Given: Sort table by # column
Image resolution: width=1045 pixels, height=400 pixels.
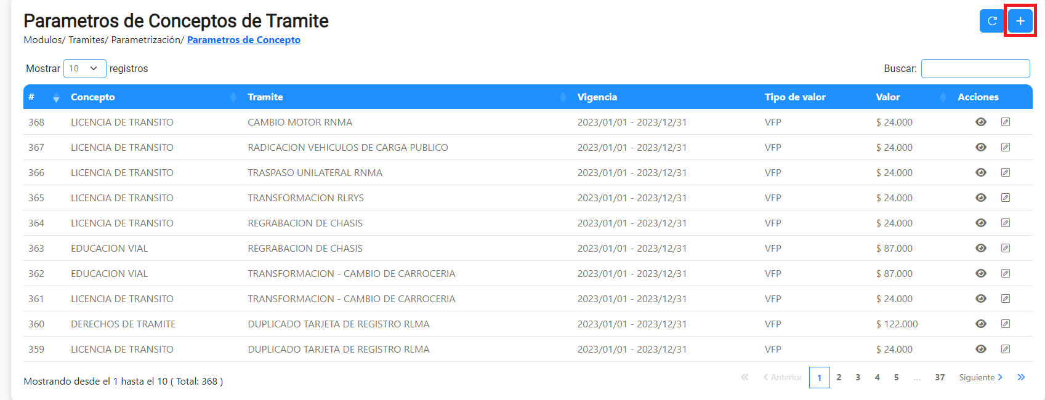Looking at the screenshot, I should coord(44,97).
